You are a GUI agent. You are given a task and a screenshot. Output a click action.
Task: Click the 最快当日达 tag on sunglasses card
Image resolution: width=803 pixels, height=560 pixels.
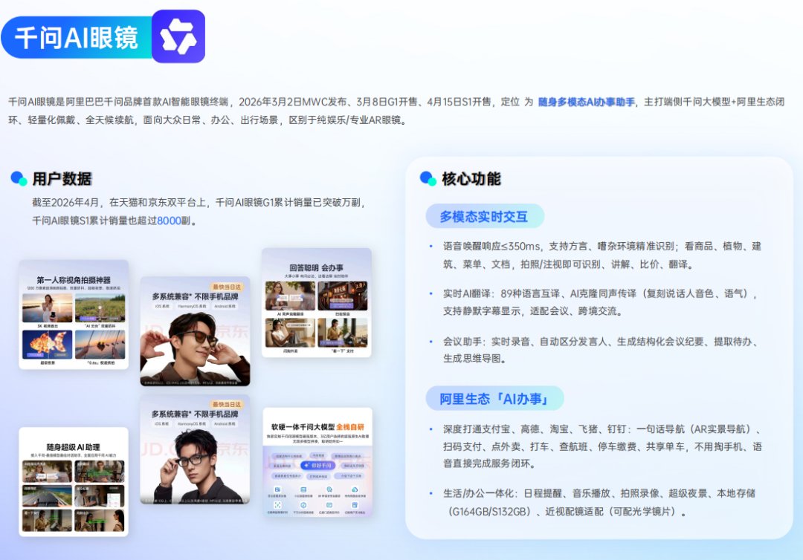(227, 287)
